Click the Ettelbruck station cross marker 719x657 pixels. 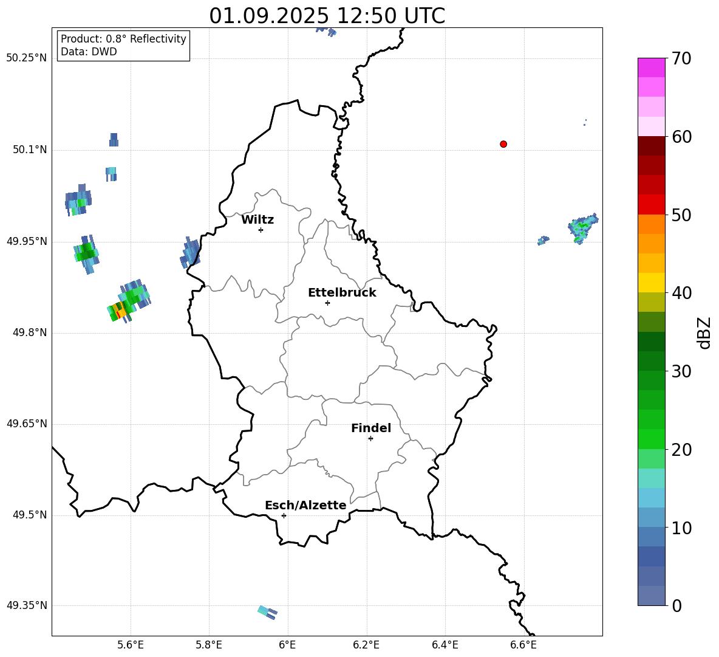pos(327,303)
